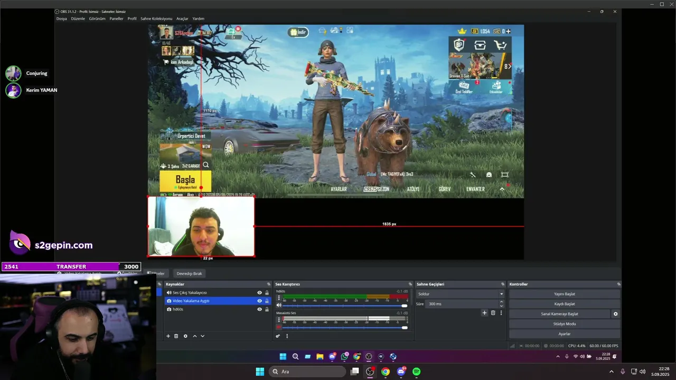
Task: Pop out the Sahne Geçişleri dock panel
Action: click(x=502, y=284)
